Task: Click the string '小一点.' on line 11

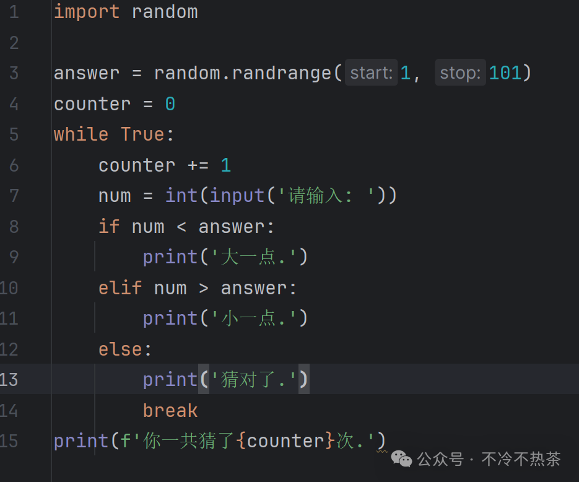Action: coord(253,318)
